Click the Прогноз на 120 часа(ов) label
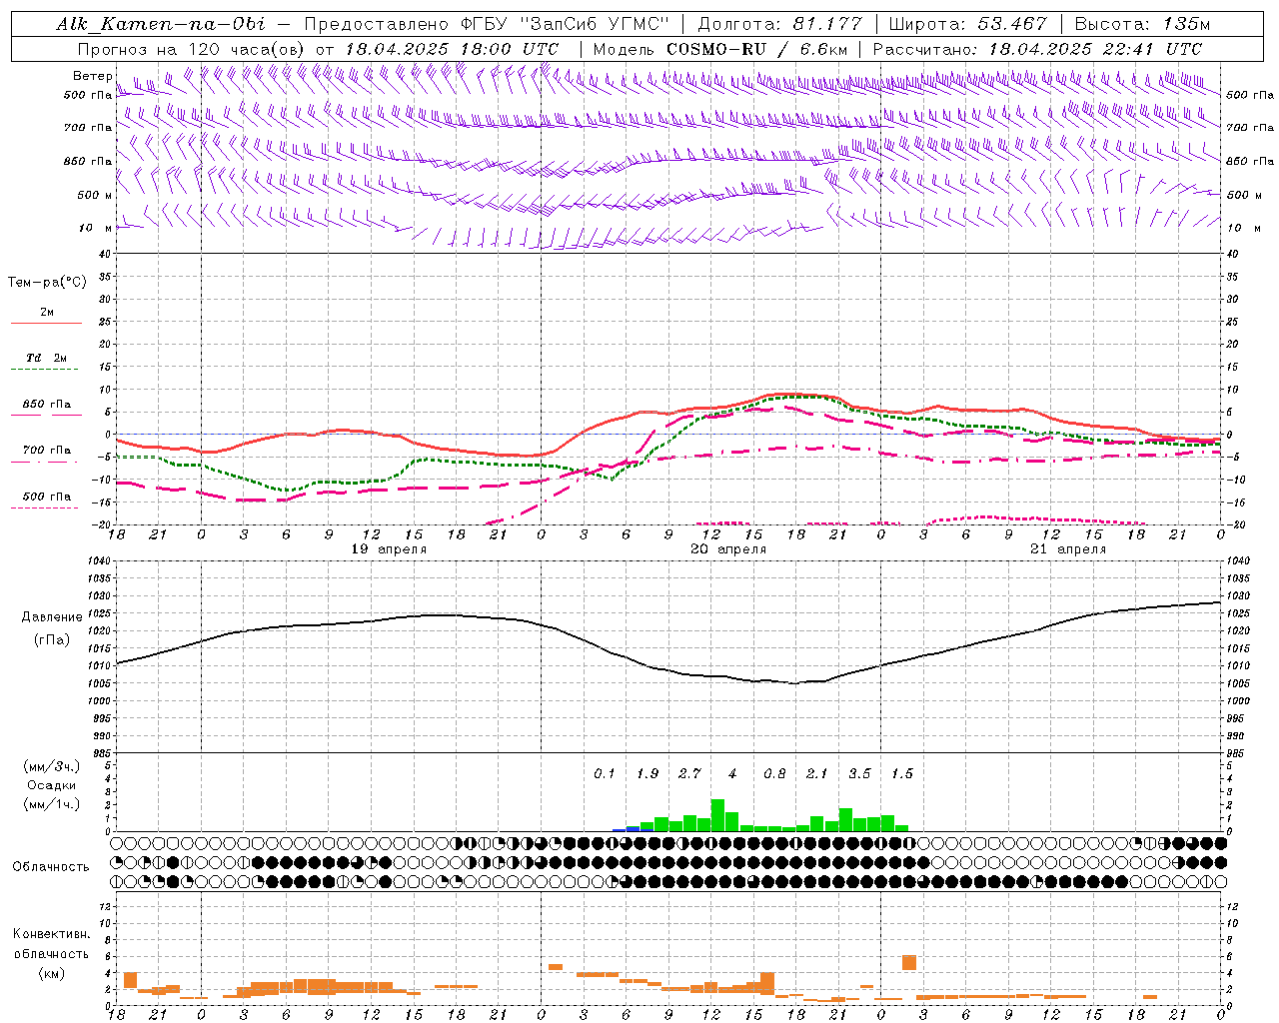 click(x=193, y=49)
